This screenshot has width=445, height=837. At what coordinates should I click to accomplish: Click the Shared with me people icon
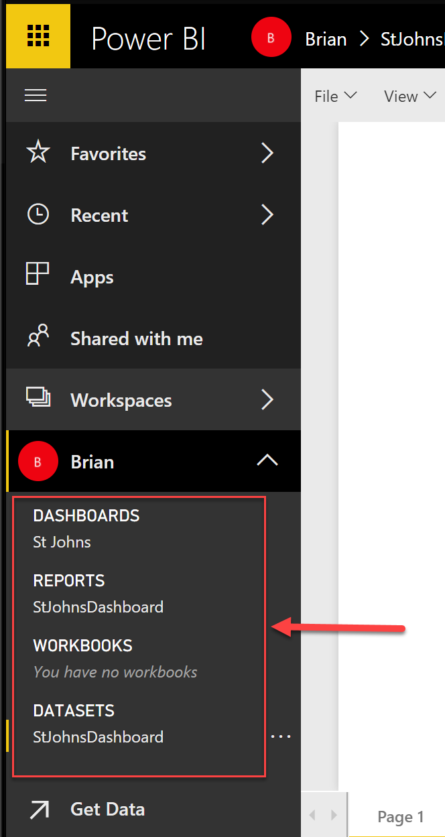pos(38,336)
